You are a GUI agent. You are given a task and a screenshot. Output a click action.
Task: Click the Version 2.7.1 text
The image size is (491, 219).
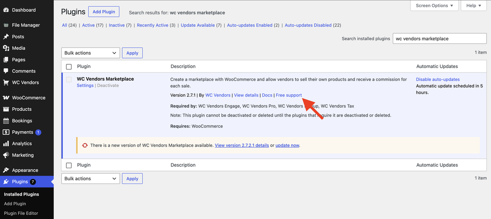(184, 95)
